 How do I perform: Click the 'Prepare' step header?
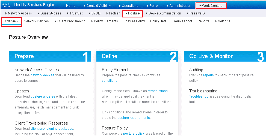click(50, 56)
